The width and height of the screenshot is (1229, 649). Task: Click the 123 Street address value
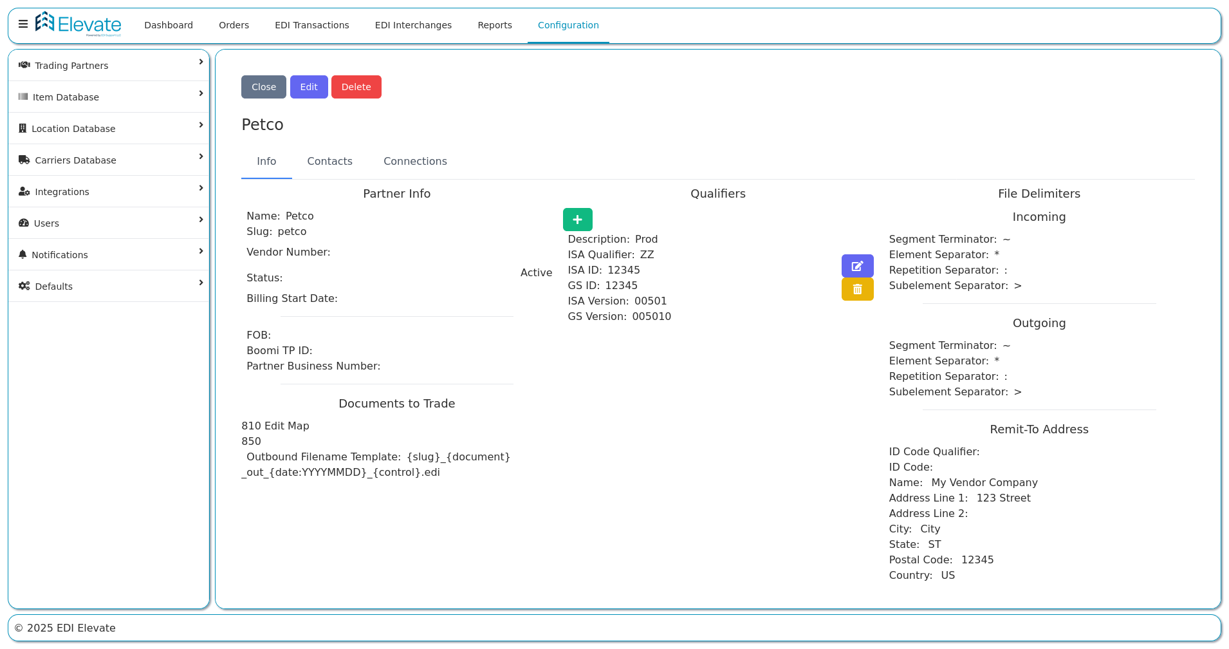pos(1004,498)
